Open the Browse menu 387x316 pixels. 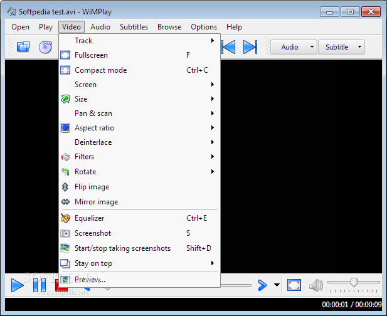coord(169,27)
